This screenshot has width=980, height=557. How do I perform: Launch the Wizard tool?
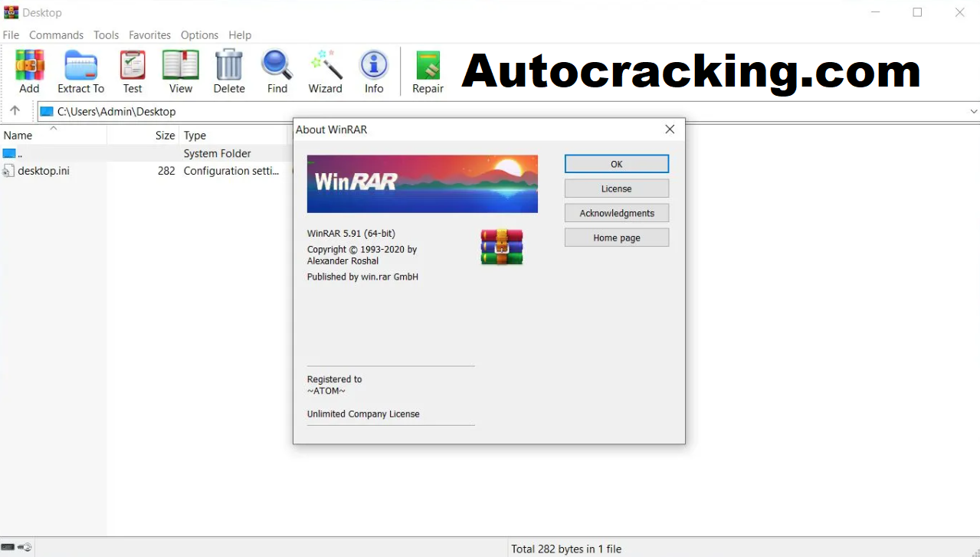[326, 65]
